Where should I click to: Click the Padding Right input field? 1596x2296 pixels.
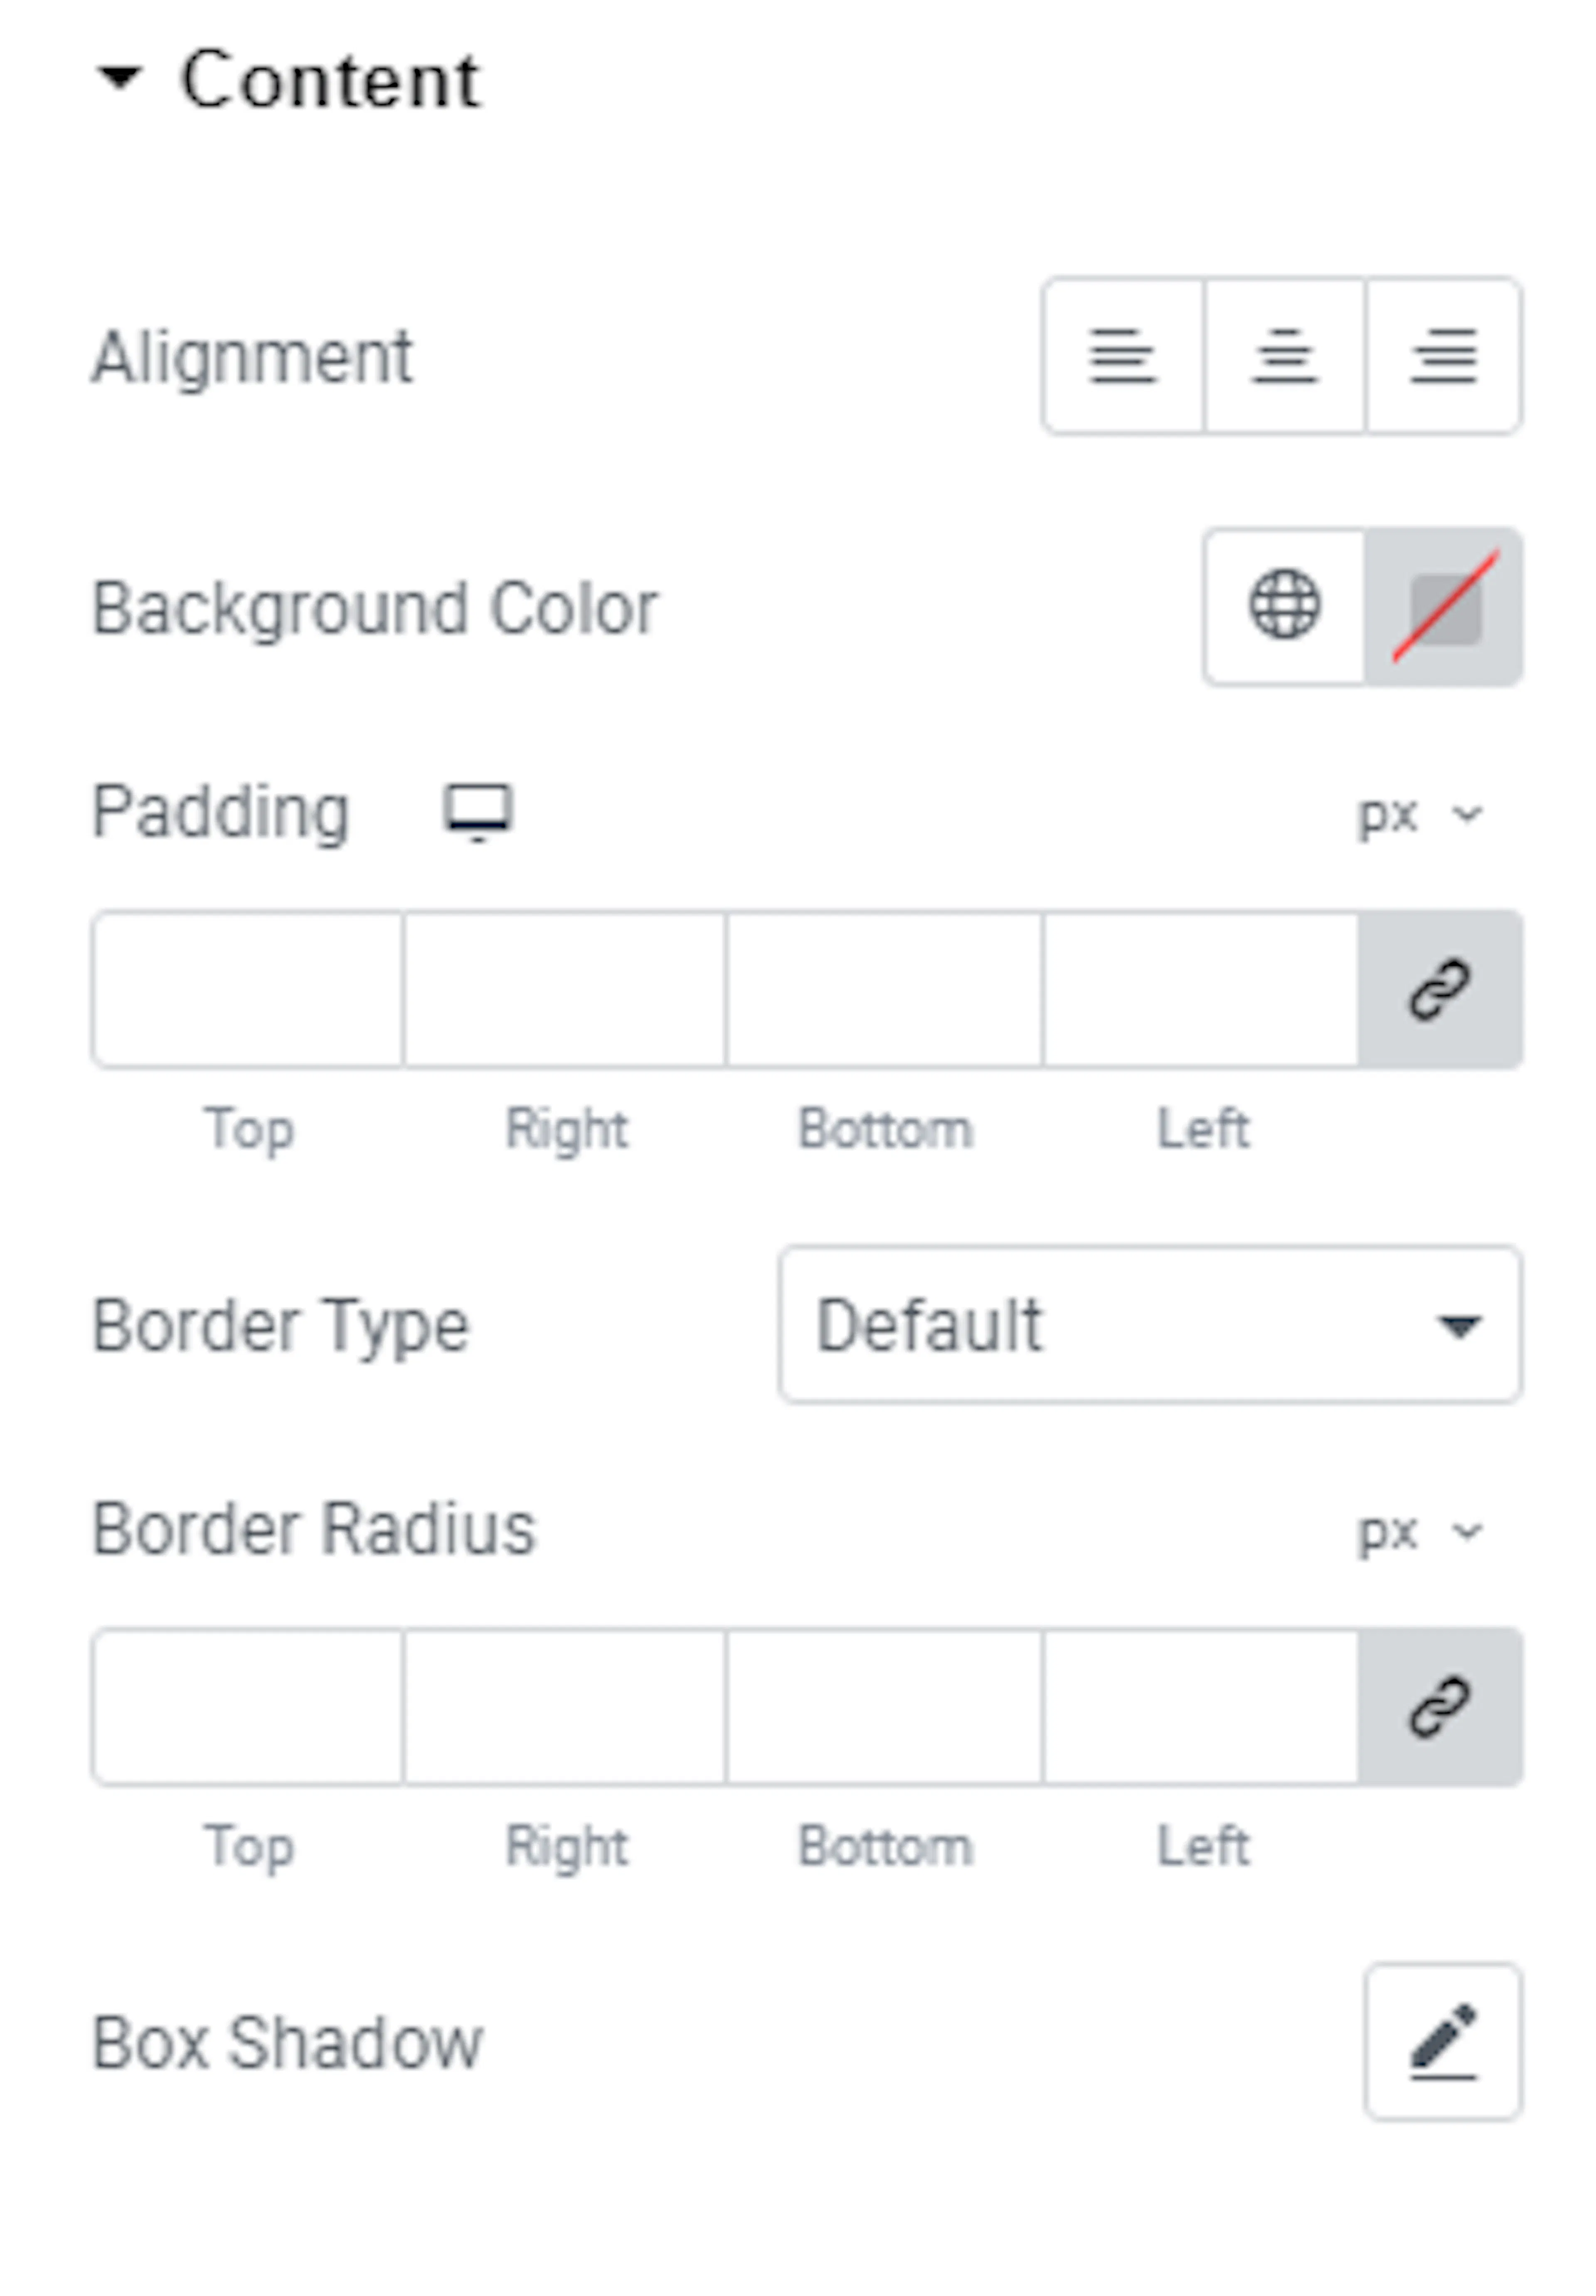565,990
